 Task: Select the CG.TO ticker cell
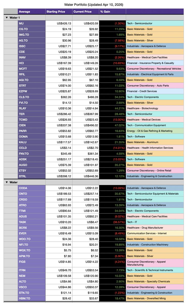32,29
